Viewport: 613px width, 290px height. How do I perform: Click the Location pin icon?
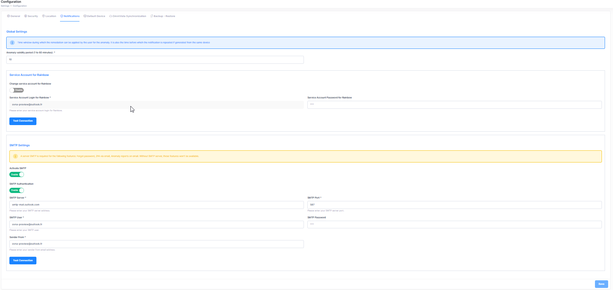coord(43,16)
